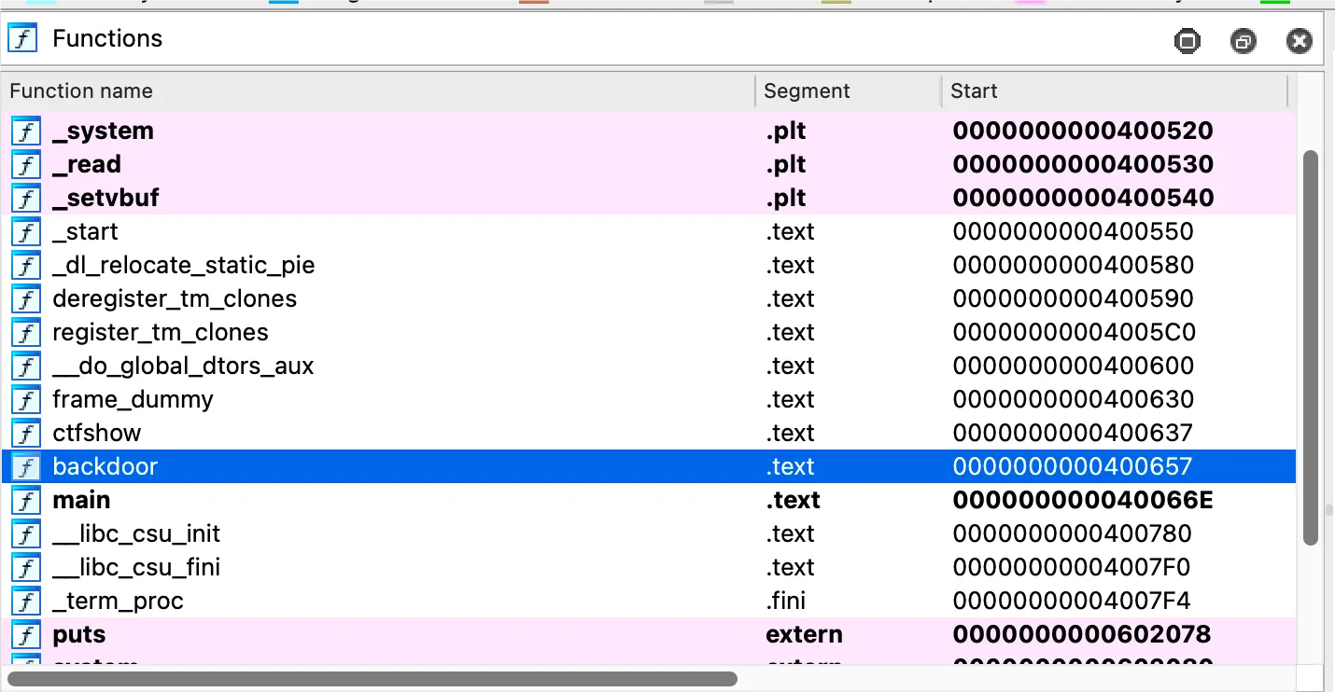Image resolution: width=1335 pixels, height=692 pixels.
Task: Click puts start address 0000000000602078
Action: pyautogui.click(x=1082, y=635)
